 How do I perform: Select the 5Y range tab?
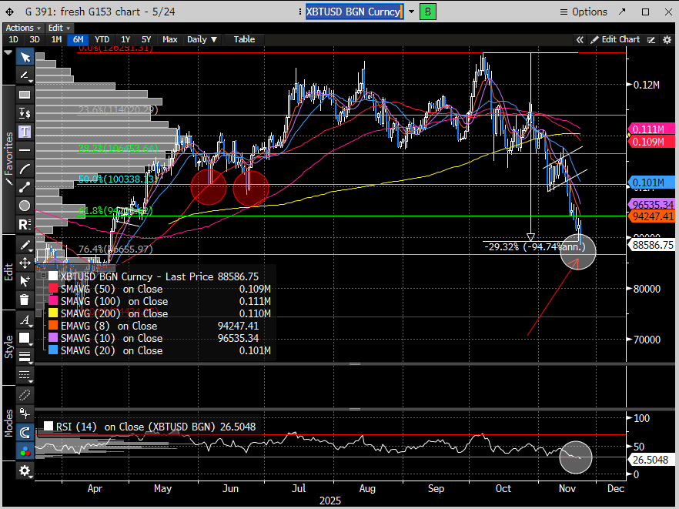(x=146, y=39)
